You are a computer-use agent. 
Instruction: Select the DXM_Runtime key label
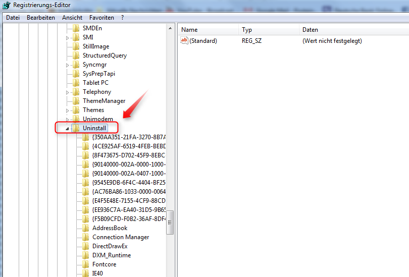point(112,255)
